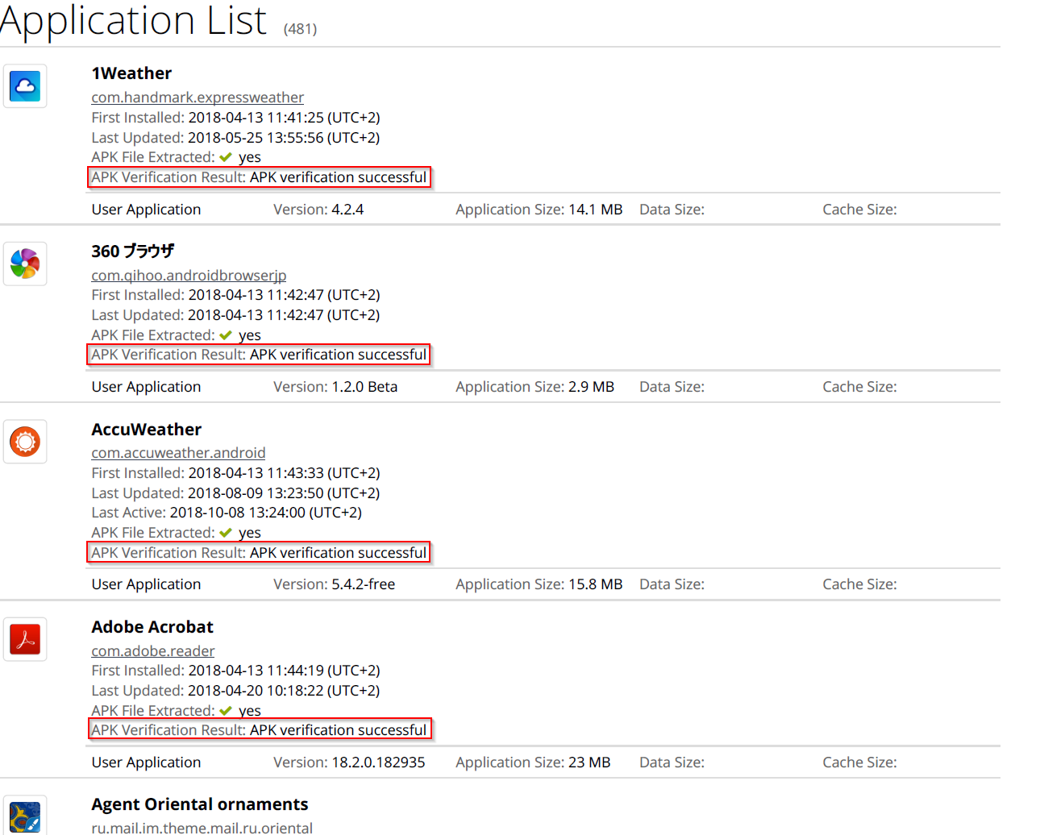Click AccuWeather APK verification result text
Image resolution: width=1040 pixels, height=835 pixels.
[x=259, y=553]
